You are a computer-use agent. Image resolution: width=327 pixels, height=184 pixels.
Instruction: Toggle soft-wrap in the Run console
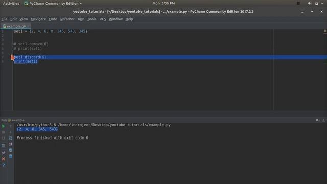10,138
